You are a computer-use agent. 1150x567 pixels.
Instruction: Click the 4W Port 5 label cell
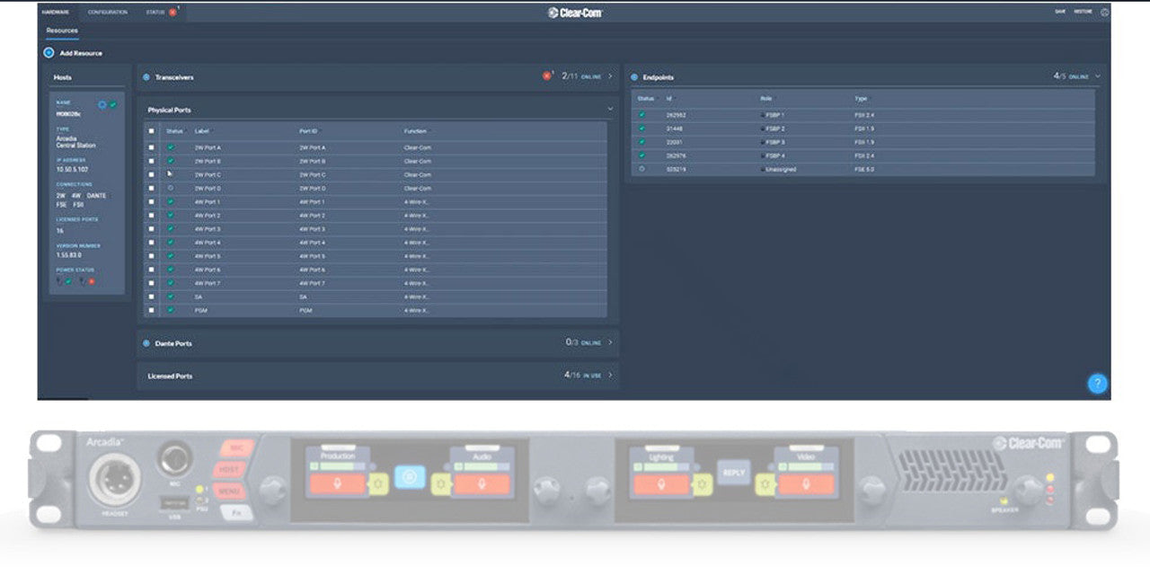tap(208, 256)
